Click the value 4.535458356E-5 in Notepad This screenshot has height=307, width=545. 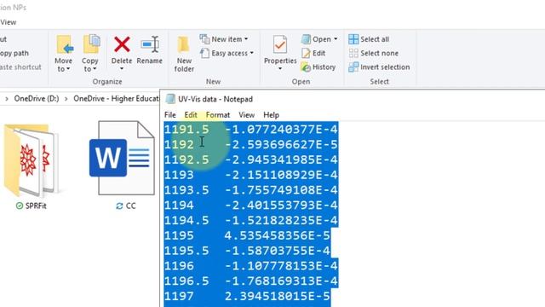[x=277, y=235]
